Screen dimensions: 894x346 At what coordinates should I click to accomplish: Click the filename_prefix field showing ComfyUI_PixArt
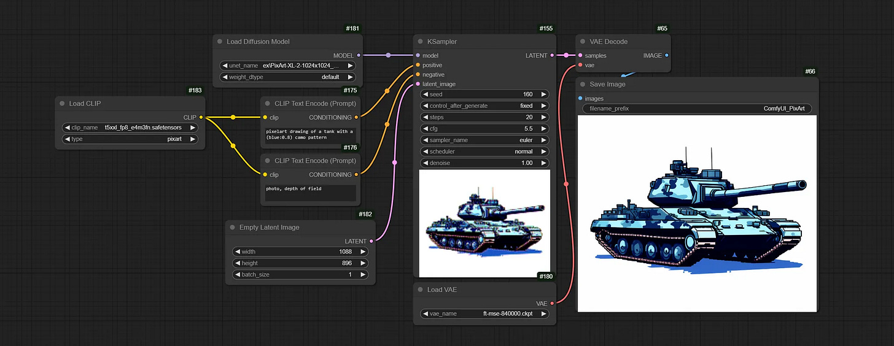coord(698,109)
